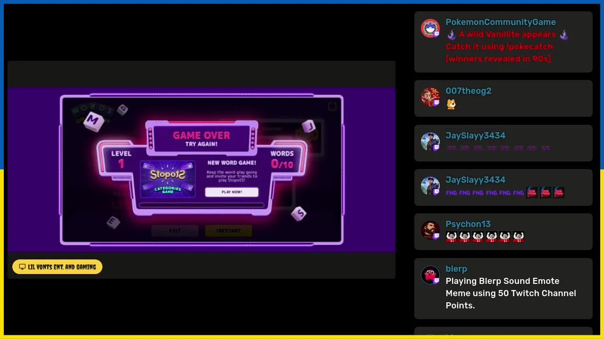Click the dimmed EXIT button

[x=175, y=231]
